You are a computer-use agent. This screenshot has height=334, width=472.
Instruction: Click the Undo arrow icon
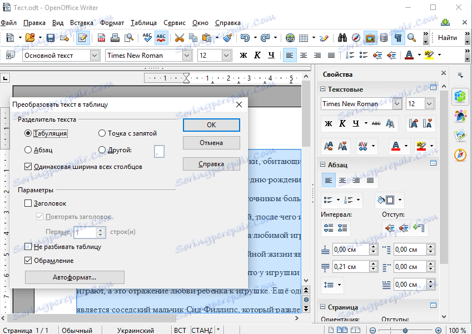click(245, 38)
